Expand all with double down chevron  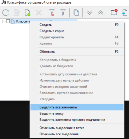pyautogui.click(x=89, y=13)
